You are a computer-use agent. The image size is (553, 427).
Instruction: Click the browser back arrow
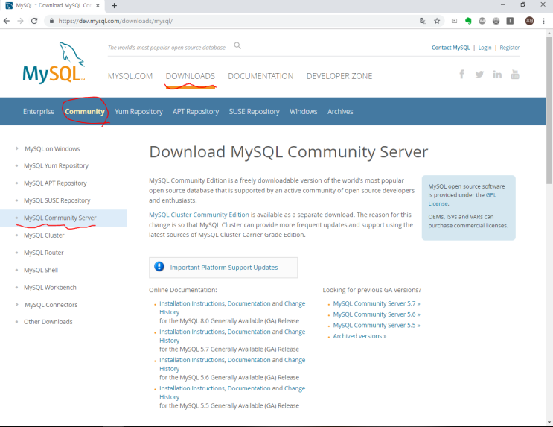[x=7, y=21]
